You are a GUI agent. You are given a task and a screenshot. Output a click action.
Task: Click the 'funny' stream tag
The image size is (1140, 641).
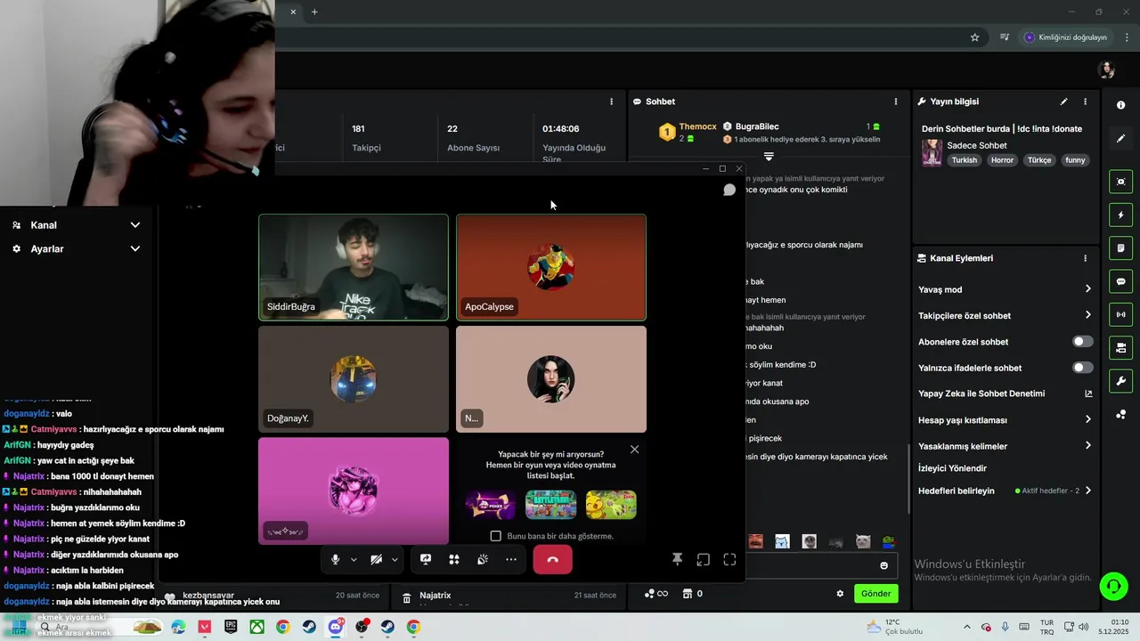click(x=1075, y=160)
